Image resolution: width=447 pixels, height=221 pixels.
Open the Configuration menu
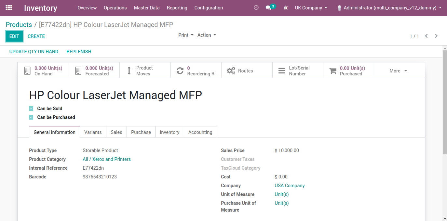(209, 8)
